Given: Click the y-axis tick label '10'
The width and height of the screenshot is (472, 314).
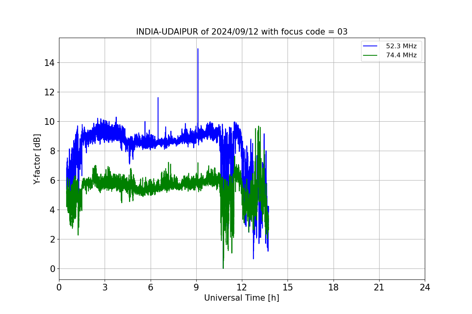Looking at the screenshot, I should pos(50,122).
